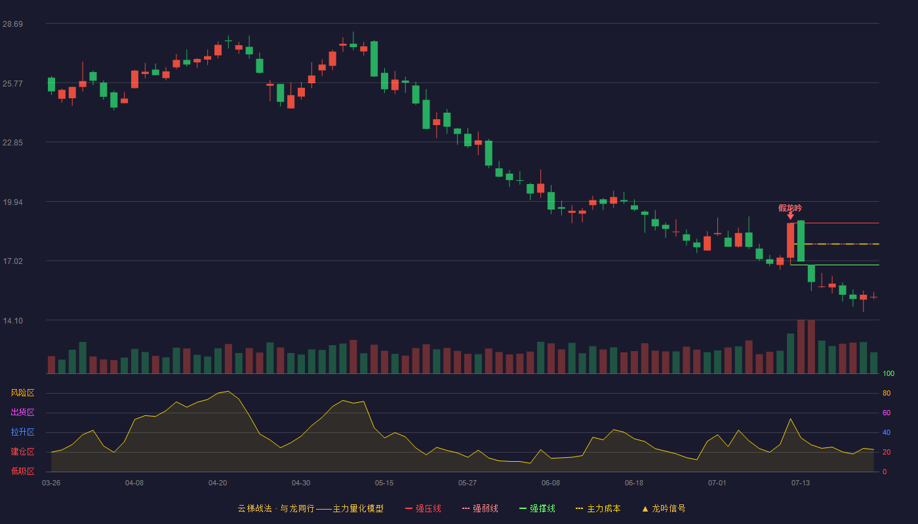Click the 60 indicator axis value
918x524 pixels.
pyautogui.click(x=887, y=413)
